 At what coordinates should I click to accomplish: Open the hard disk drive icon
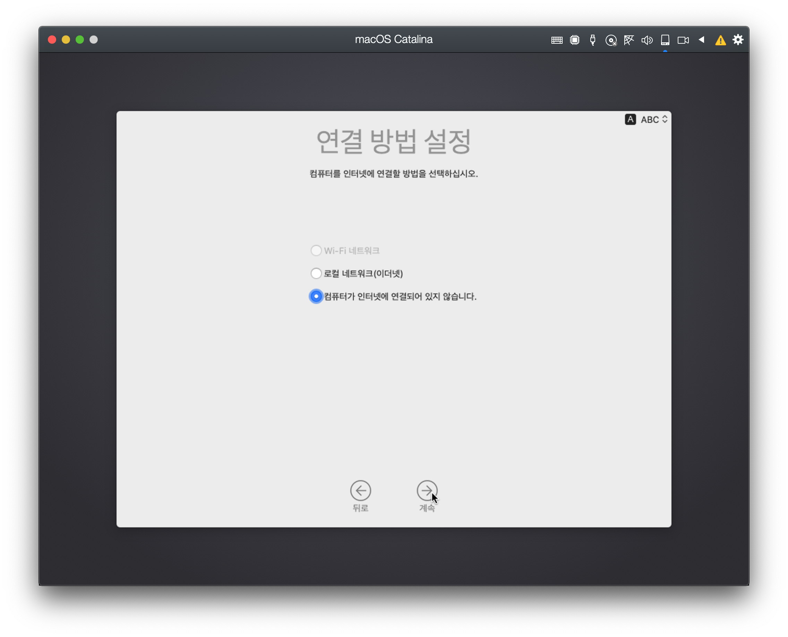point(665,40)
